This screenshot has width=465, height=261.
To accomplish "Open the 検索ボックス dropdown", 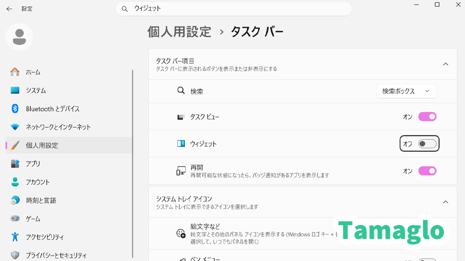I will 406,91.
